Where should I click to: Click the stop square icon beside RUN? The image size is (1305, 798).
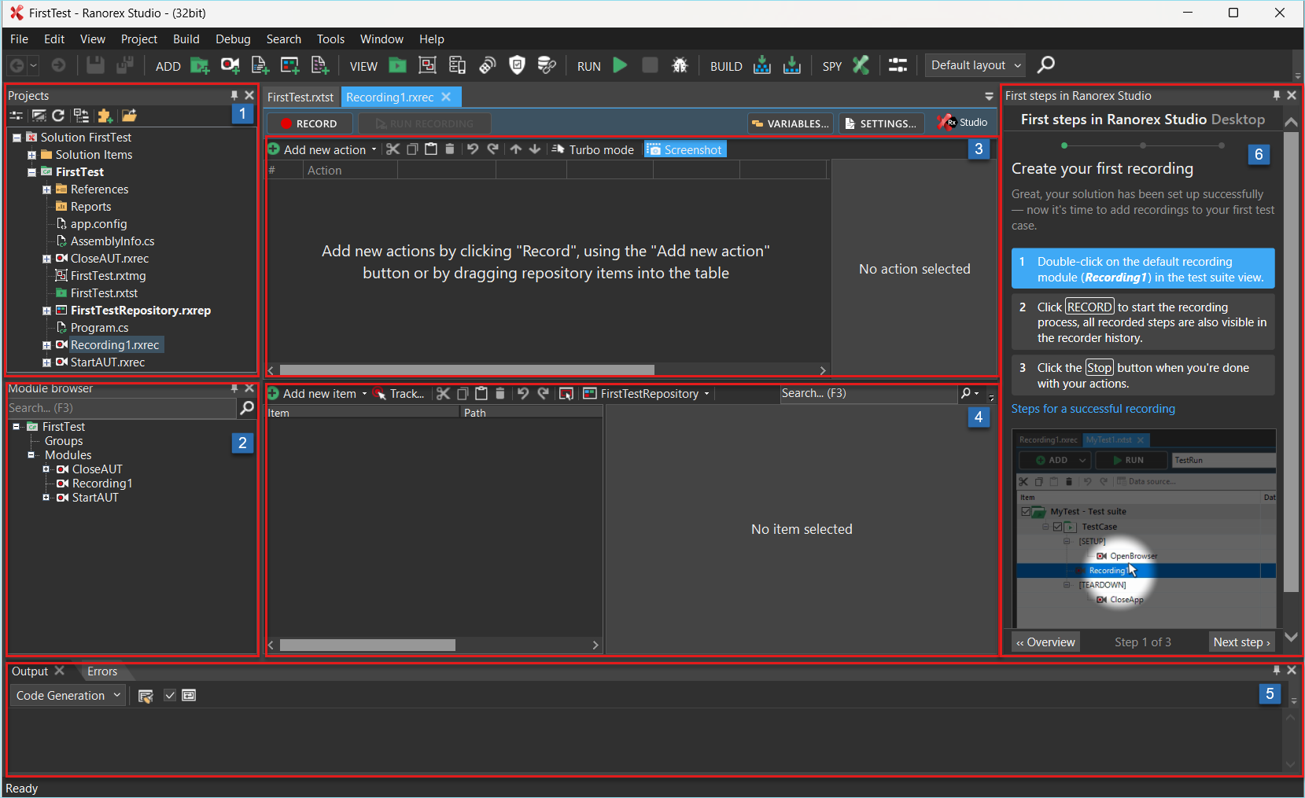[650, 65]
